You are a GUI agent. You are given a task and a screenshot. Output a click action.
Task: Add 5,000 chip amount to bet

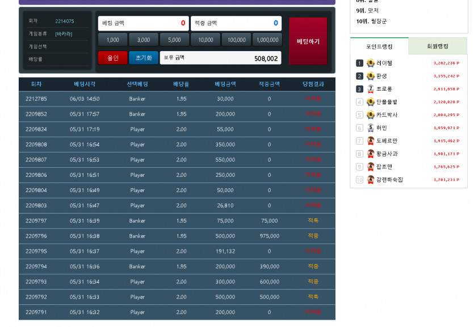(x=174, y=40)
